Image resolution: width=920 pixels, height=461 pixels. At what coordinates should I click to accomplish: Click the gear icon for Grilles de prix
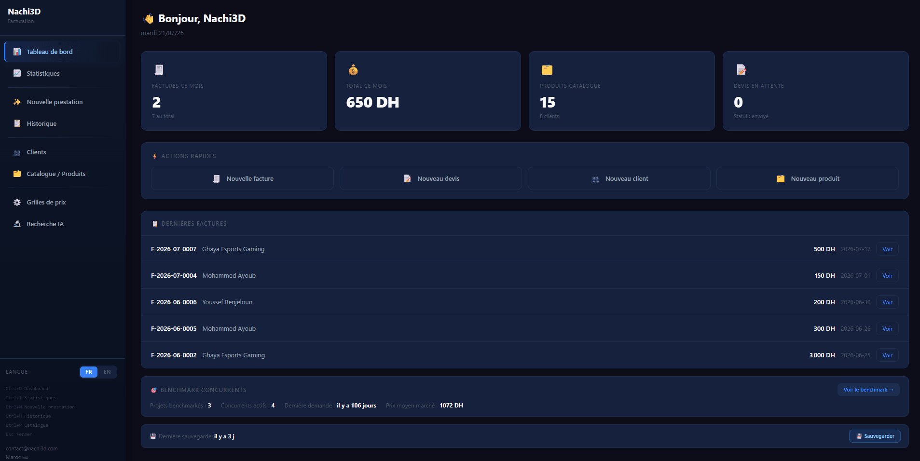tap(17, 202)
